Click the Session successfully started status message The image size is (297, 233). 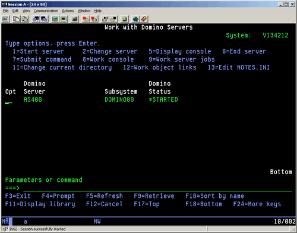coord(37,229)
